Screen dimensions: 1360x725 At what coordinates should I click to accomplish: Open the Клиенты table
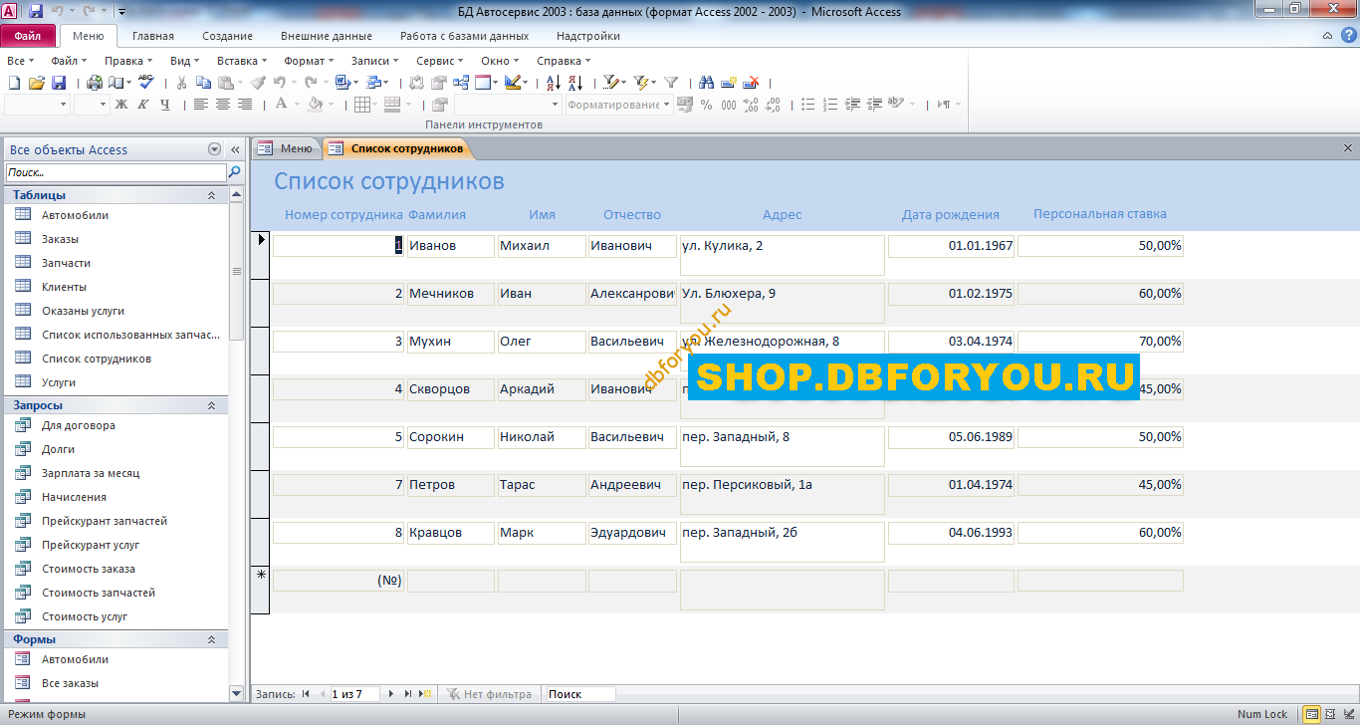pos(64,287)
